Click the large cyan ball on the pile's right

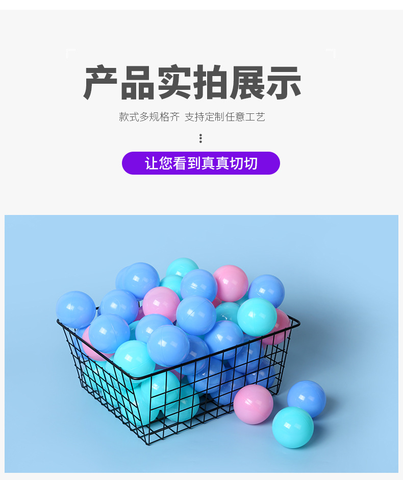tap(257, 317)
